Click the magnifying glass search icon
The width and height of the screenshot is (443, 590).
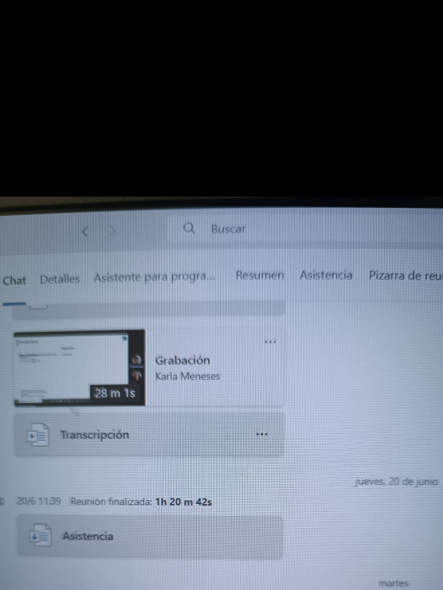(189, 229)
